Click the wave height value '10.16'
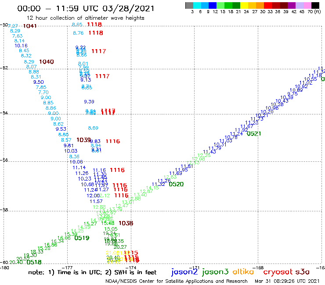325x285 pixels. (21, 46)
